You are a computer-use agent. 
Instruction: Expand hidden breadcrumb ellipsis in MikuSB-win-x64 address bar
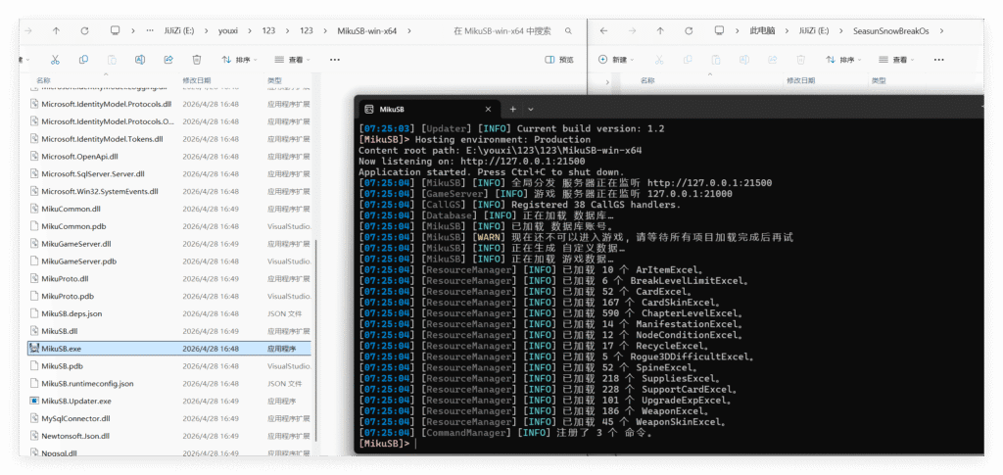[x=150, y=30]
